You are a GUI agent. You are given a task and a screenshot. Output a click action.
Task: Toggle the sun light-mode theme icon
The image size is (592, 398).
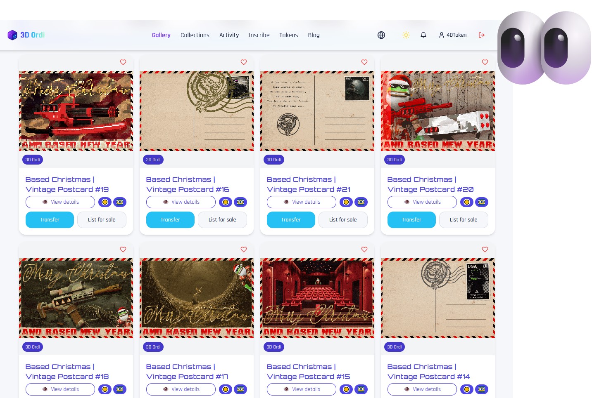(x=406, y=35)
